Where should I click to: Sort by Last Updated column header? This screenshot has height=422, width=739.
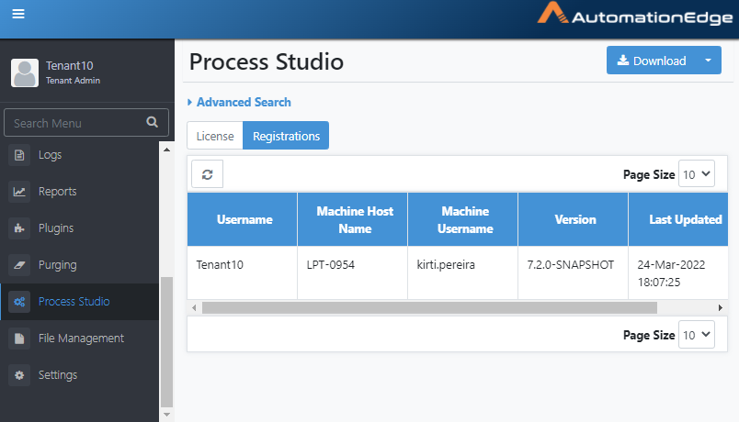678,219
